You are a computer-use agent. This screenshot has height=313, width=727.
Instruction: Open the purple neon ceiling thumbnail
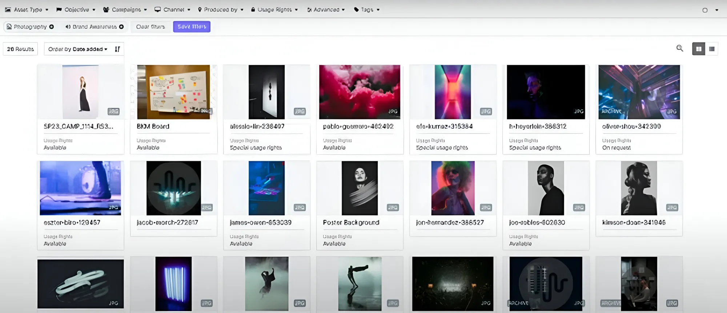[x=639, y=92]
